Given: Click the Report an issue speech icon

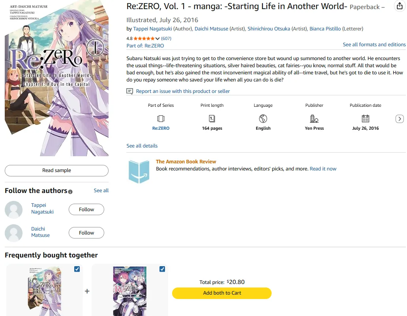Looking at the screenshot, I should point(130,91).
